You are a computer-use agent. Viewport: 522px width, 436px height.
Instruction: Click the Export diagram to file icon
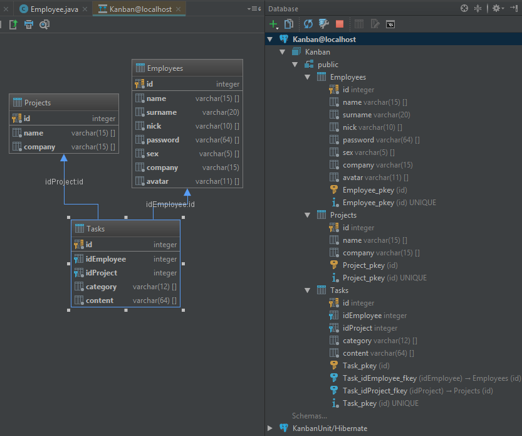click(x=13, y=24)
